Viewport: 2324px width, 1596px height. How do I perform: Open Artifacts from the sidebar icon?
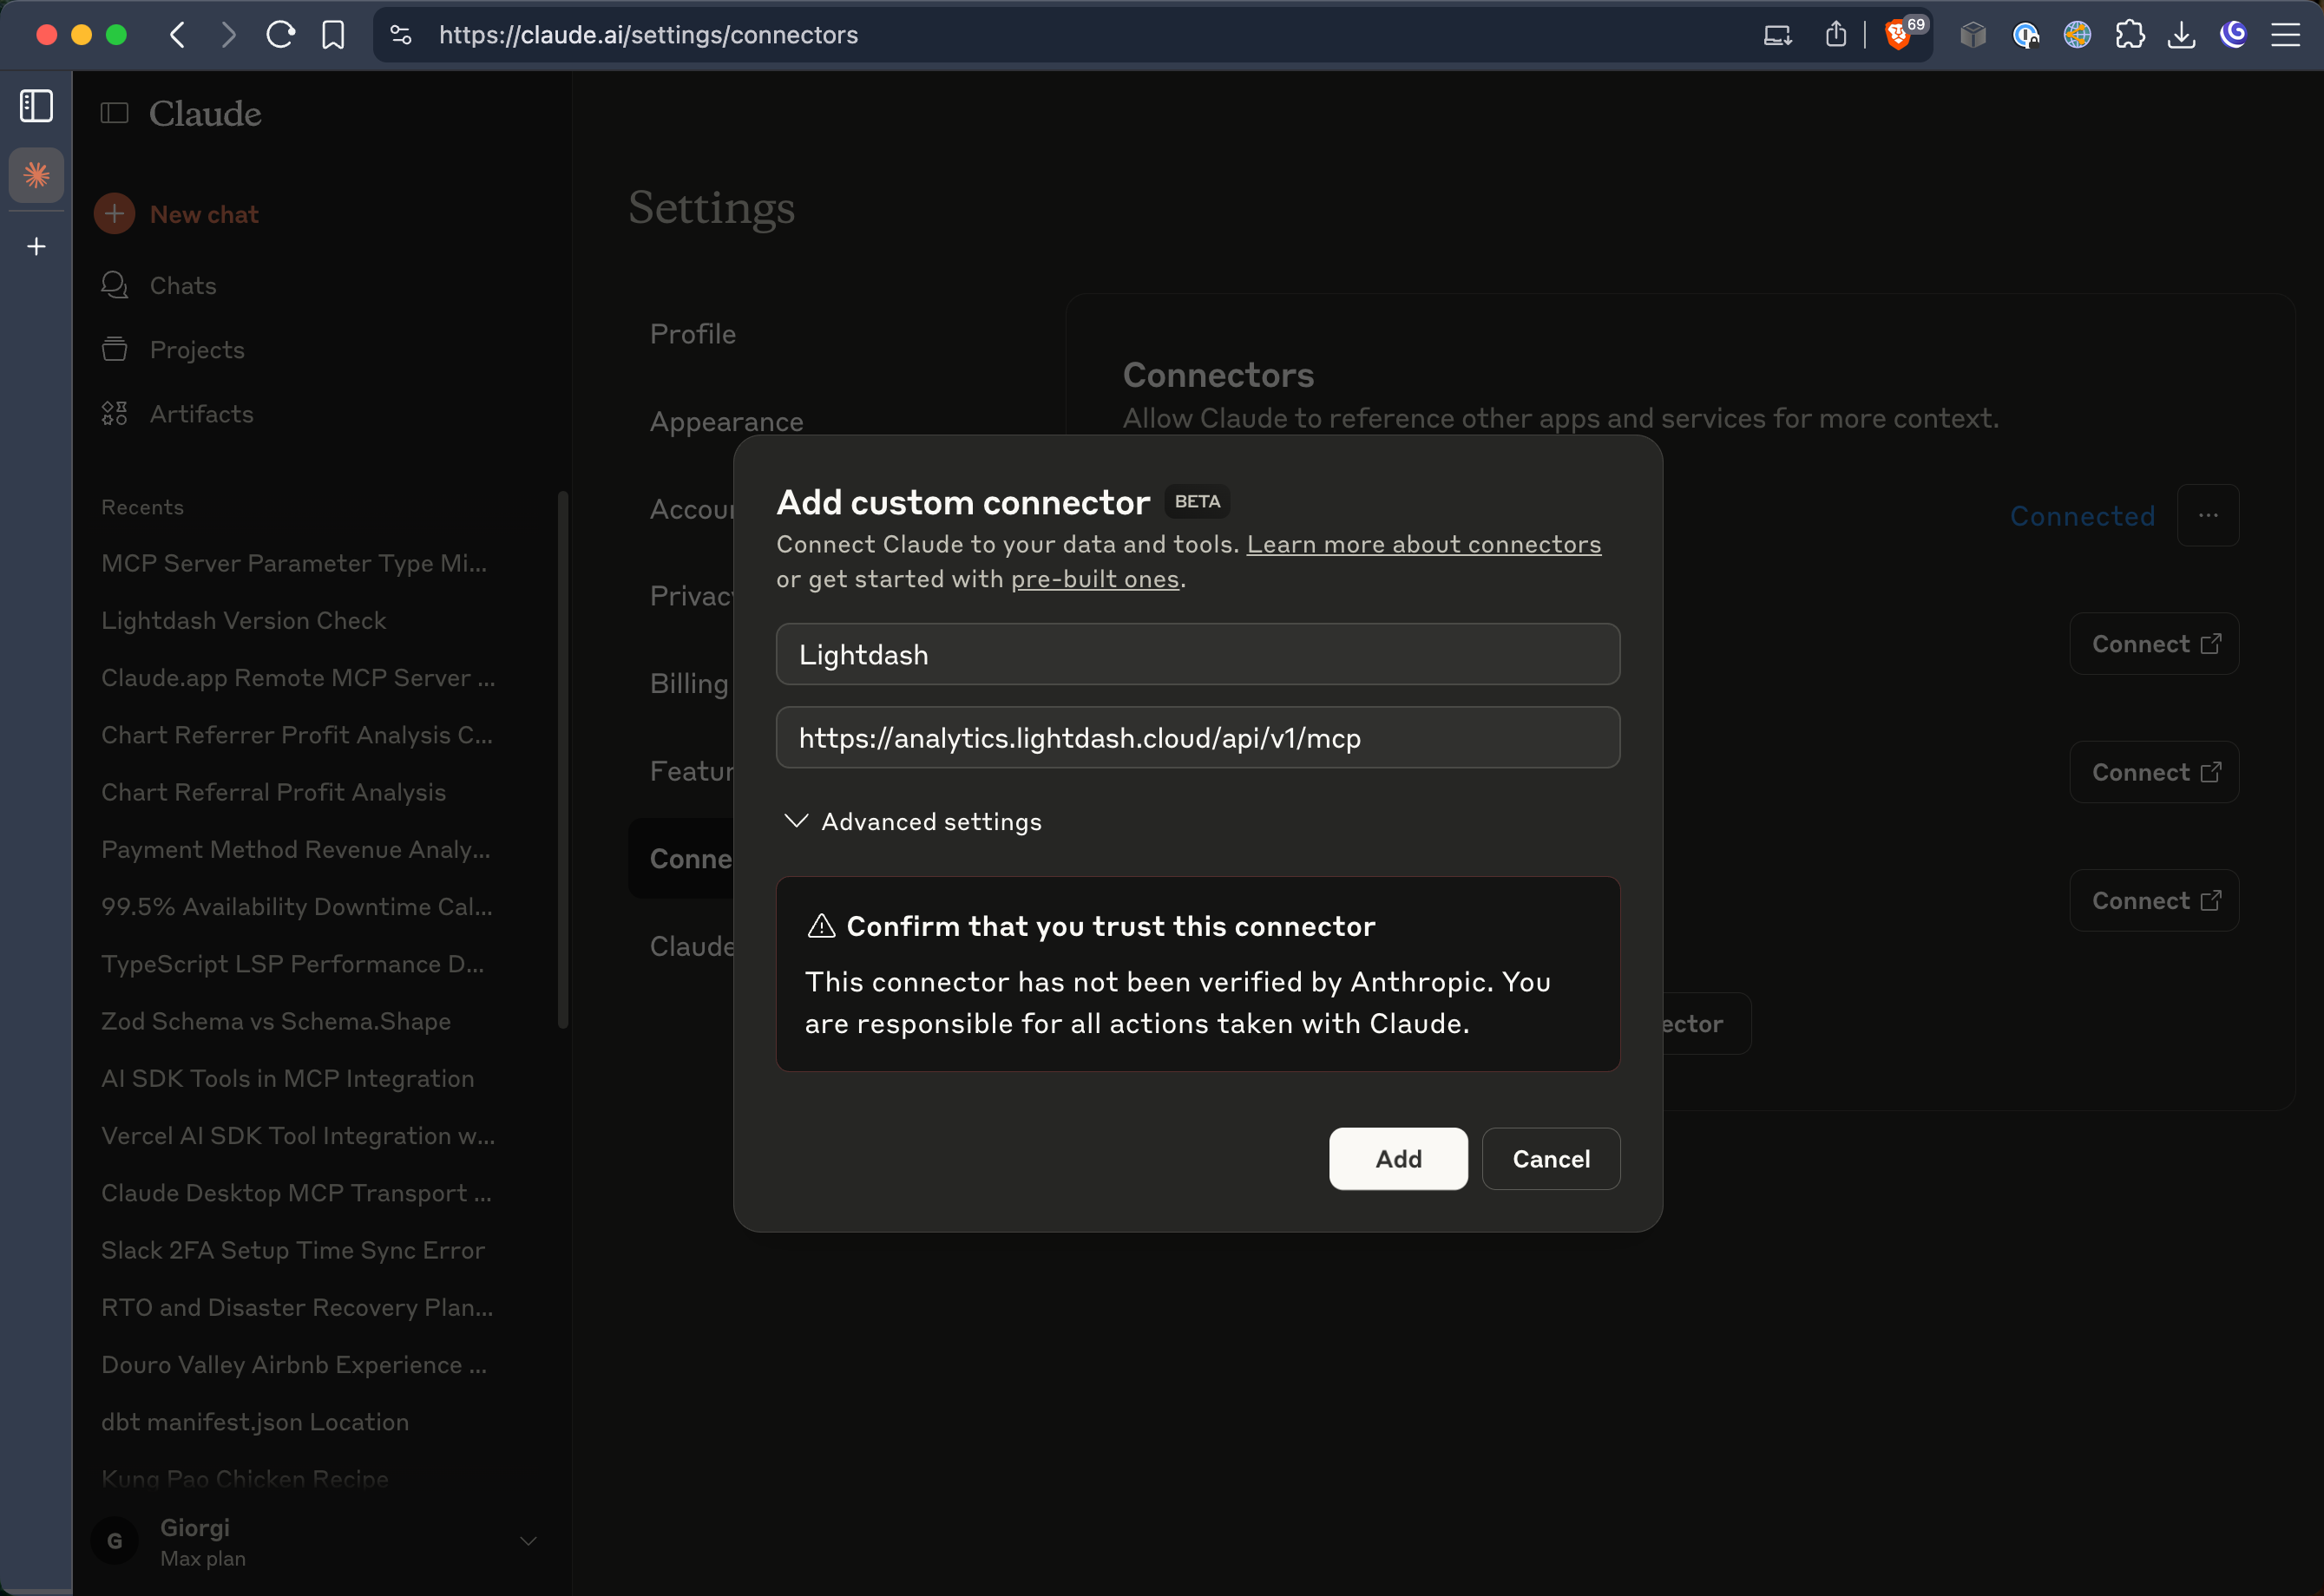[114, 413]
